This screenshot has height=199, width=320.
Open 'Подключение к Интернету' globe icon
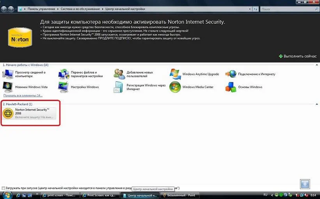(231, 74)
